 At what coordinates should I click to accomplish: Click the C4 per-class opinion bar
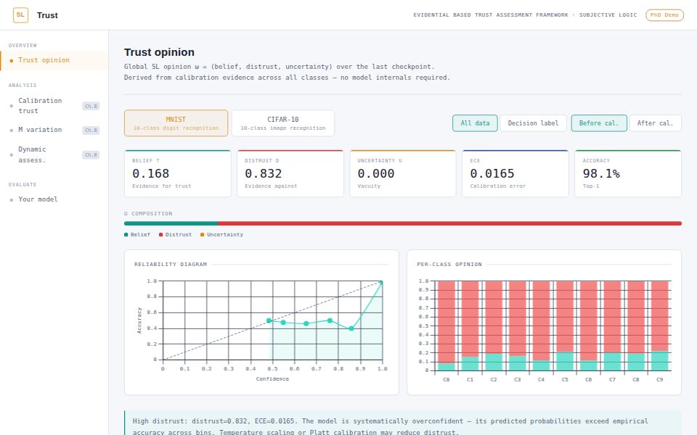(x=541, y=326)
